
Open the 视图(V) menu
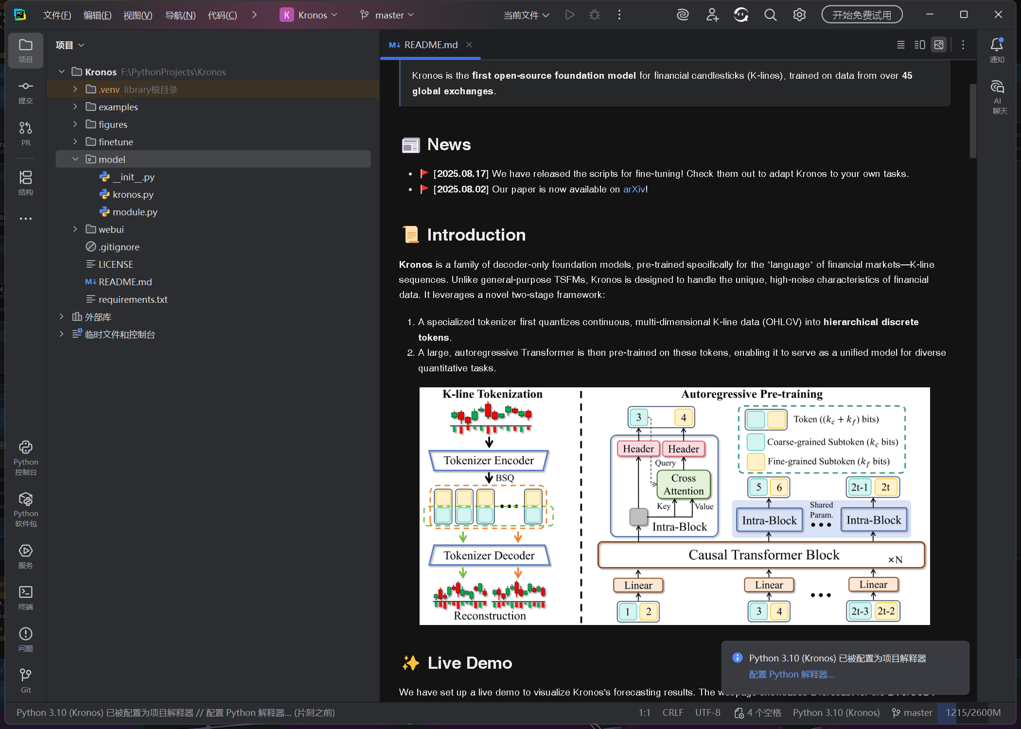tap(138, 15)
